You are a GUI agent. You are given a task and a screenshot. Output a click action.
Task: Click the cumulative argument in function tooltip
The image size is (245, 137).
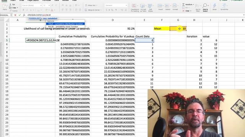pyautogui.click(x=52, y=18)
